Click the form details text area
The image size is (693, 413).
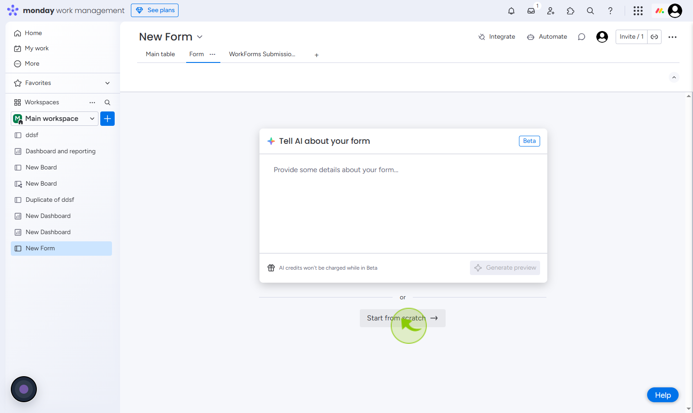pos(403,204)
